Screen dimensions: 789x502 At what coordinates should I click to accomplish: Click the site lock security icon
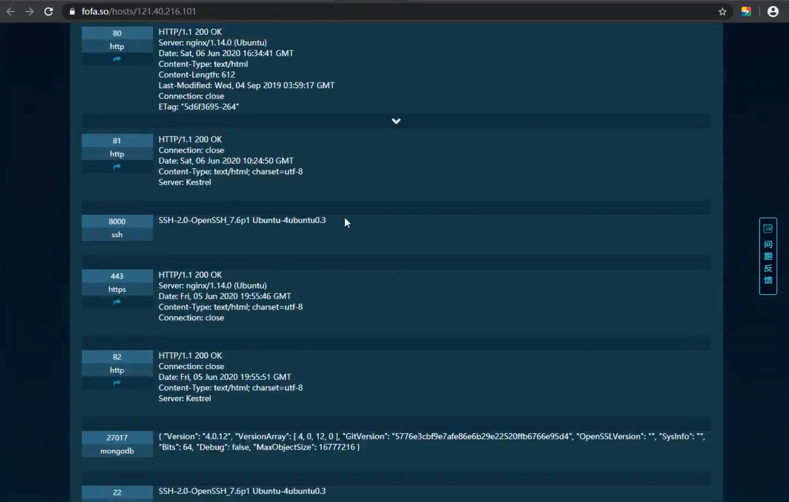pos(72,11)
